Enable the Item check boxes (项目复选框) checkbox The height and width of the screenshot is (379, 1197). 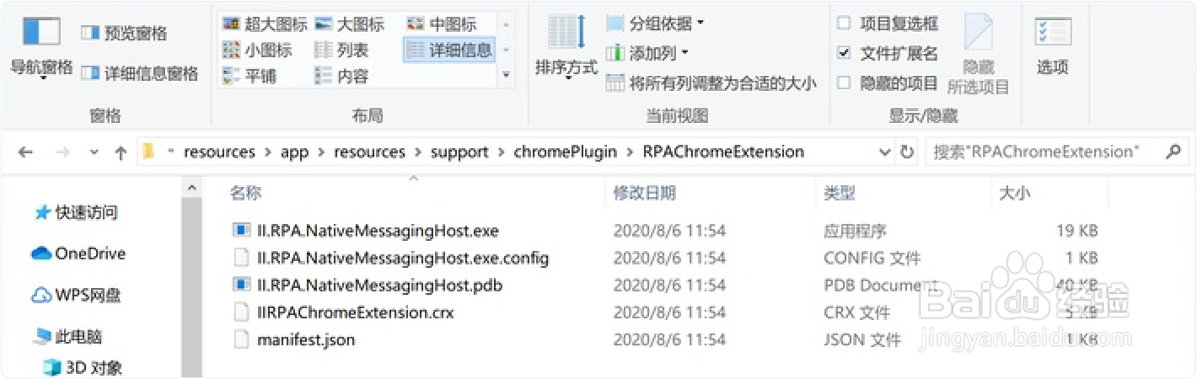(x=844, y=24)
